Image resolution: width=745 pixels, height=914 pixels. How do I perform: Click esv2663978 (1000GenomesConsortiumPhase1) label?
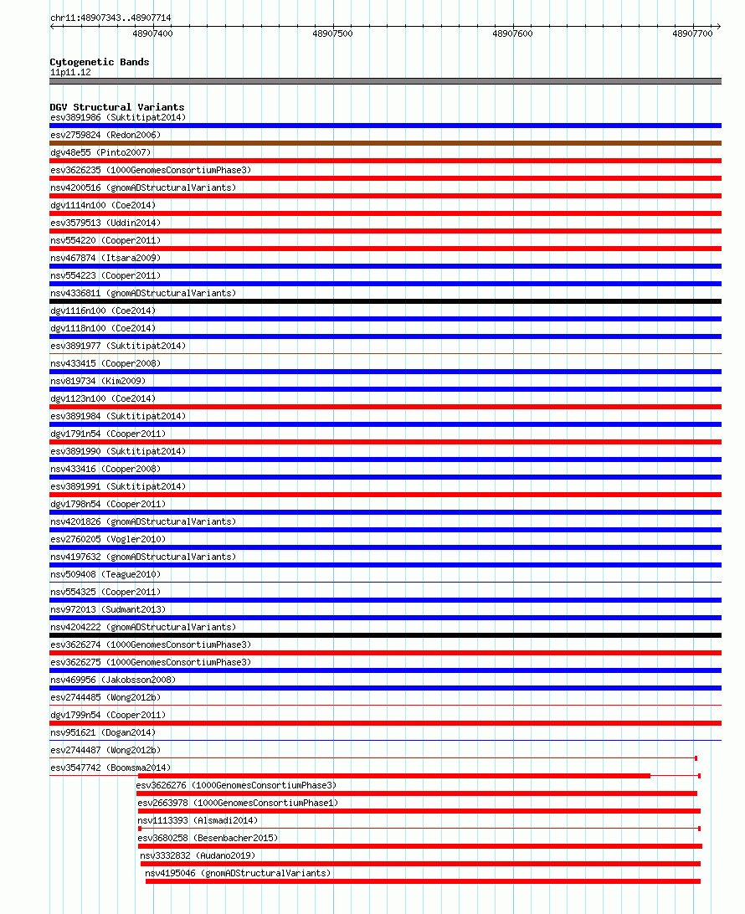[x=238, y=803]
